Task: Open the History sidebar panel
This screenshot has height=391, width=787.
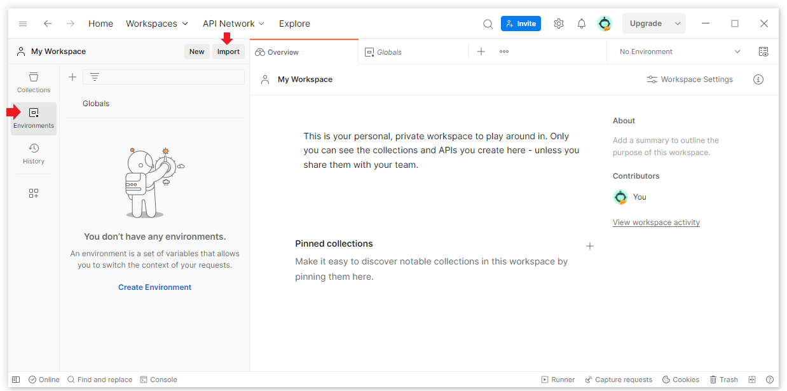Action: [x=34, y=154]
